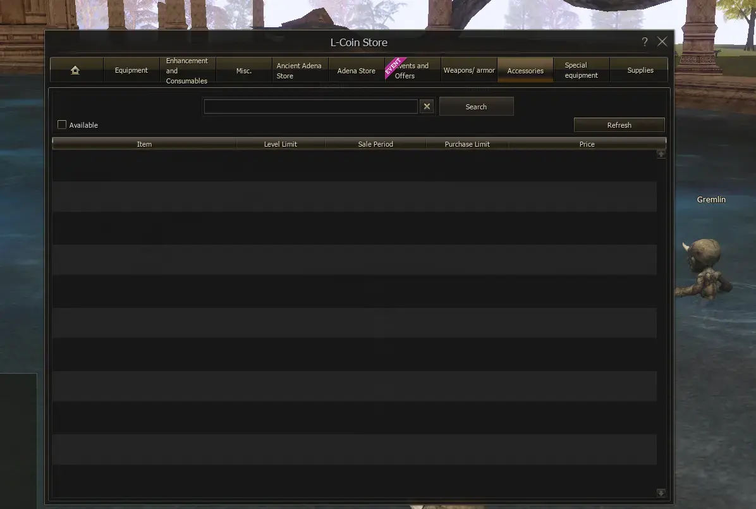This screenshot has width=756, height=509.
Task: Click scroll down arrow in item list
Action: click(x=661, y=493)
